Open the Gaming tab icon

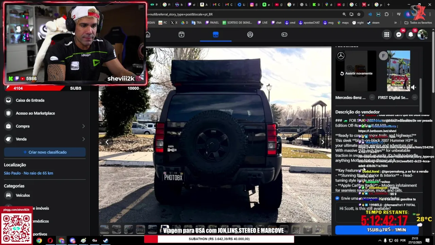pos(284,34)
